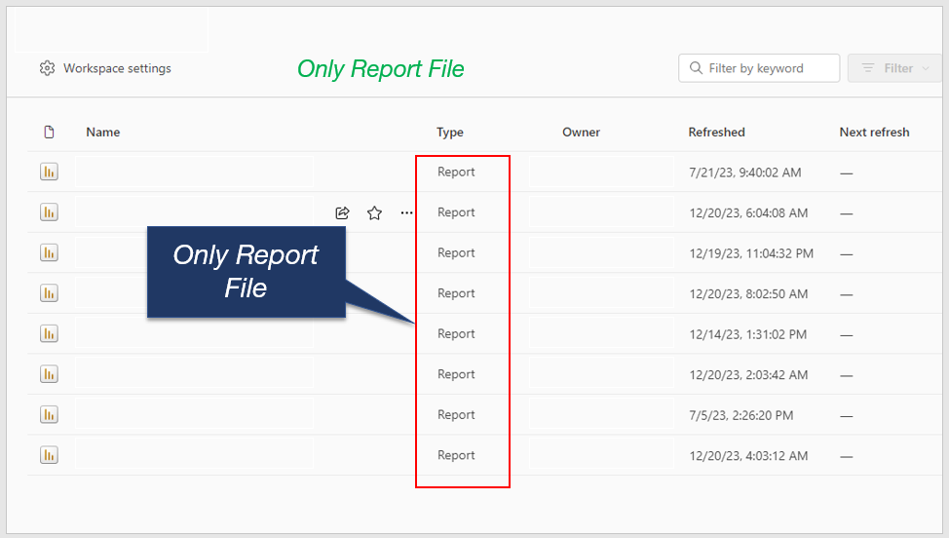
Task: Open more options ellipsis for second row report
Action: [406, 212]
